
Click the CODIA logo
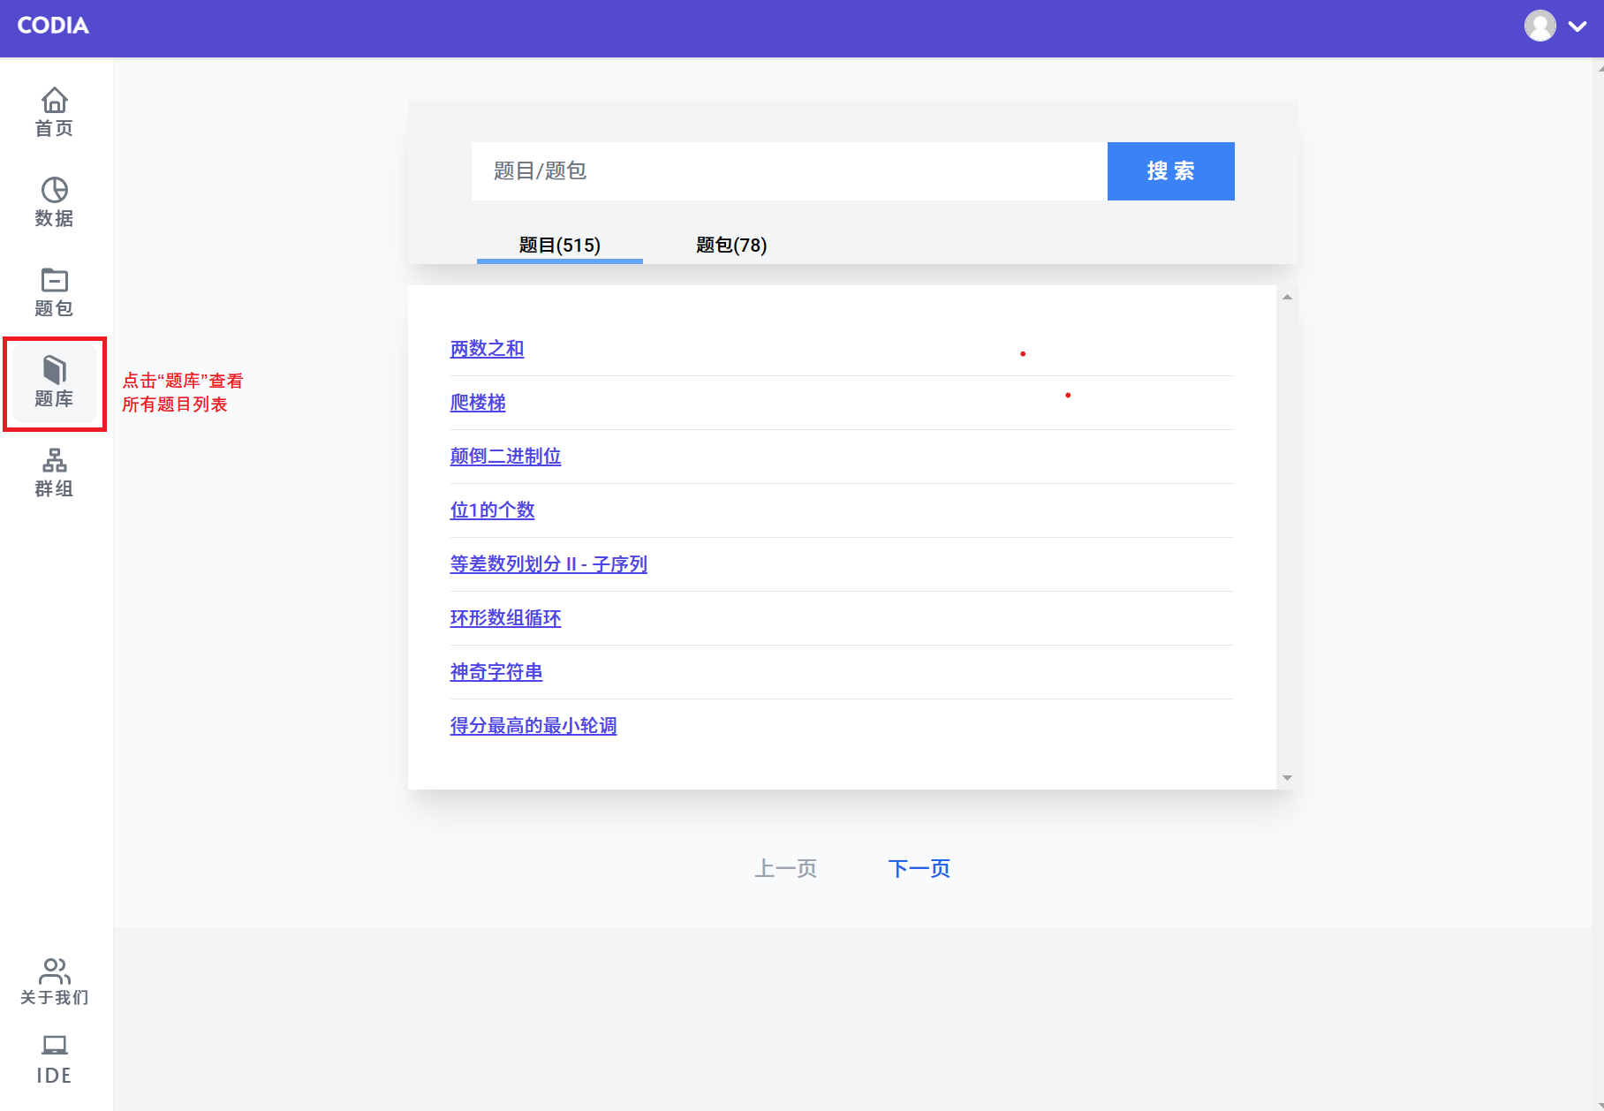coord(53,26)
